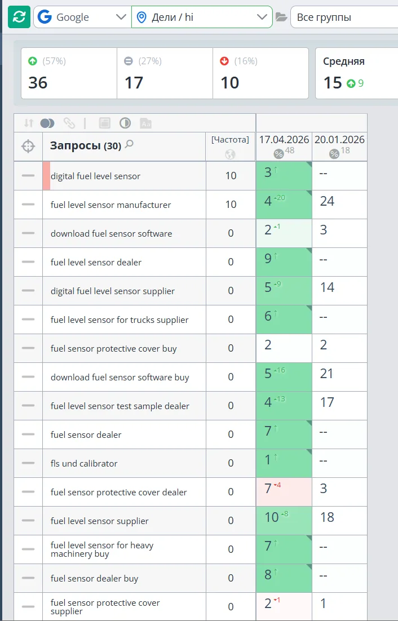The width and height of the screenshot is (398, 621).
Task: Select the query fuel level sensor manufacturer
Action: coord(111,205)
